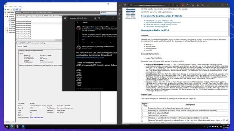Click the browser page horizontal scrollbar
The width and height of the screenshot is (234, 131).
click(172, 123)
